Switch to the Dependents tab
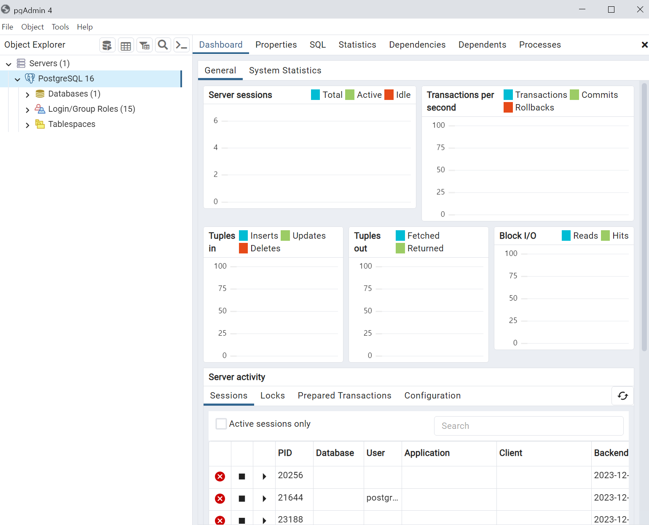This screenshot has height=525, width=649. coord(482,45)
